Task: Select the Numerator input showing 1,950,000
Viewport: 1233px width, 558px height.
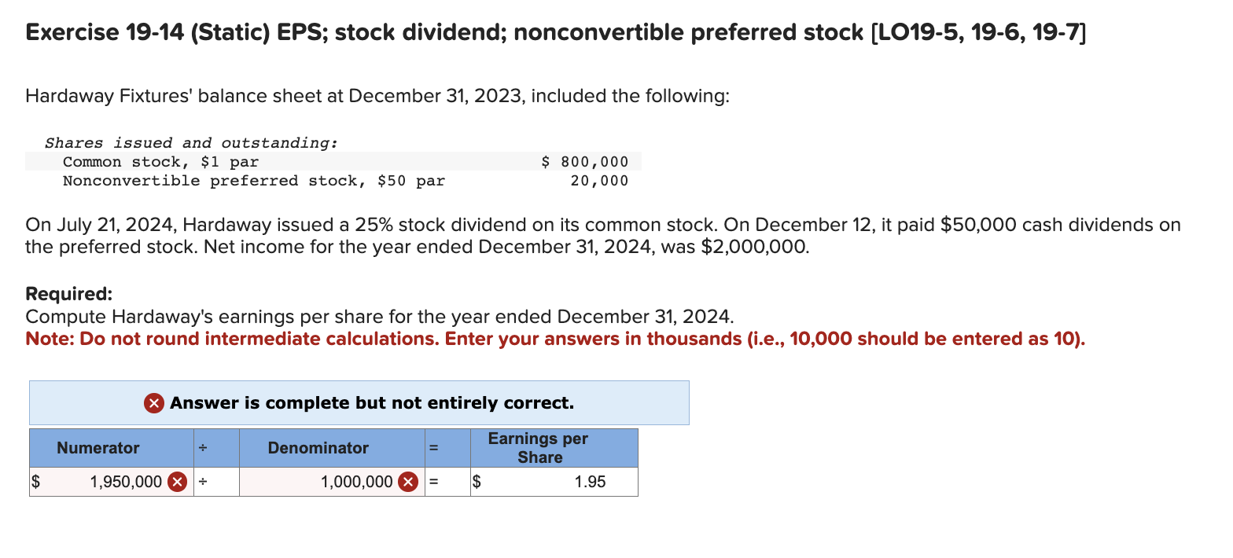Action: click(126, 482)
